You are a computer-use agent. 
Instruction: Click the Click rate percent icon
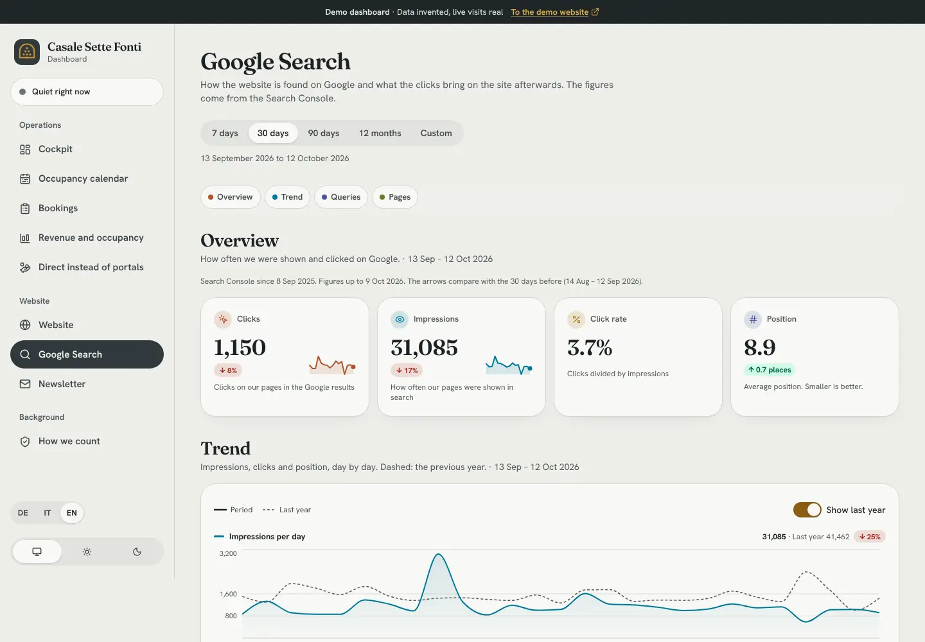point(576,319)
